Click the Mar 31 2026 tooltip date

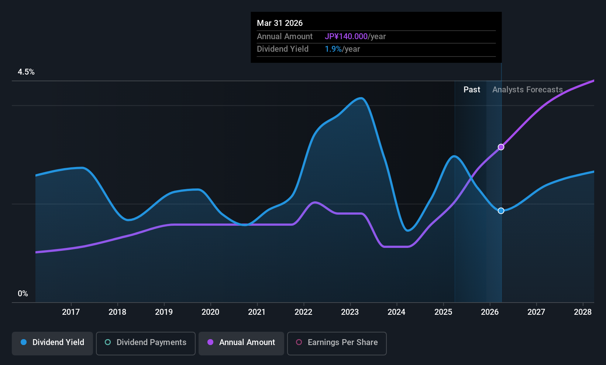pos(280,23)
